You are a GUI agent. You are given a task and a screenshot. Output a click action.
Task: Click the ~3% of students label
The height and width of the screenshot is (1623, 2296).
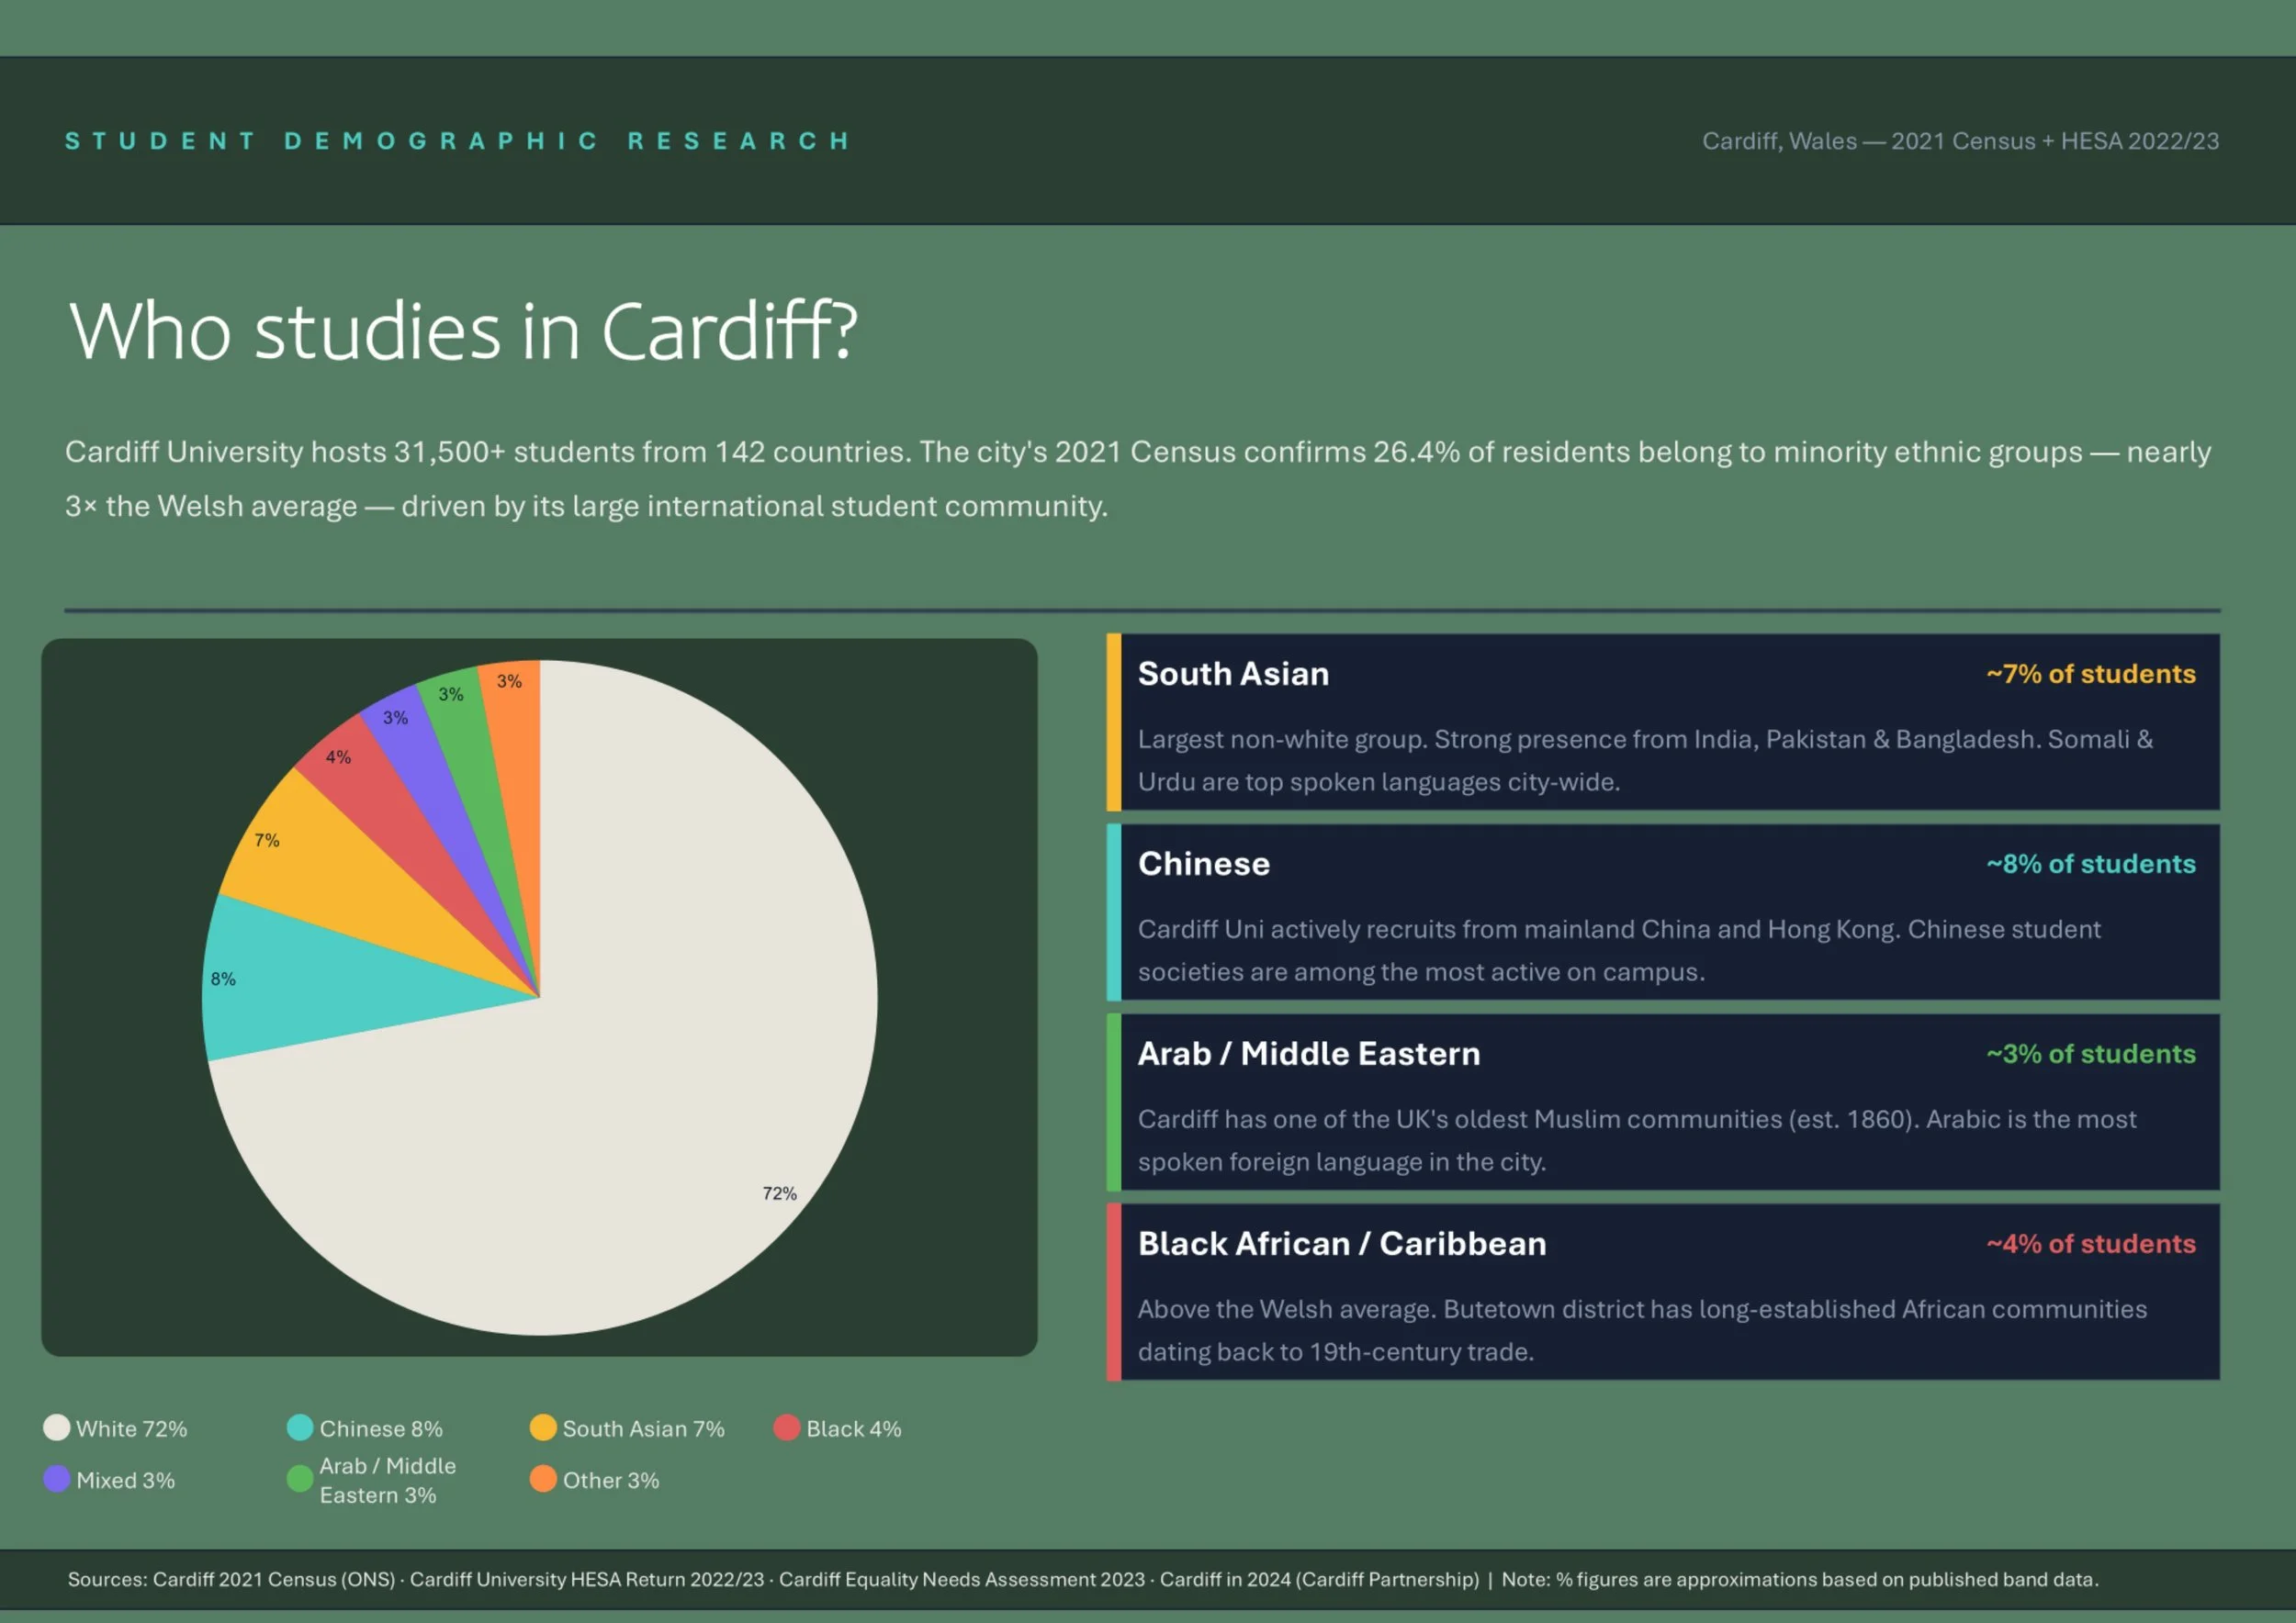tap(2091, 1053)
